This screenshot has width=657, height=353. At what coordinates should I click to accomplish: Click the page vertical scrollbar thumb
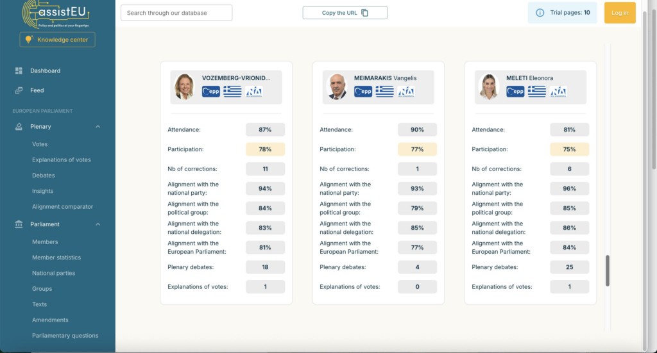608,270
